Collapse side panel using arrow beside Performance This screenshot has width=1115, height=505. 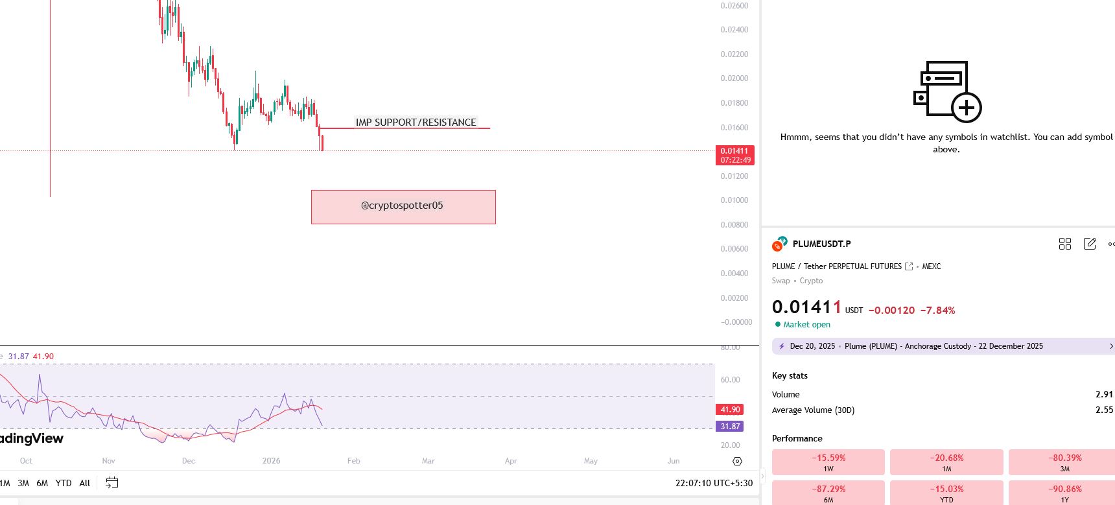(x=762, y=476)
